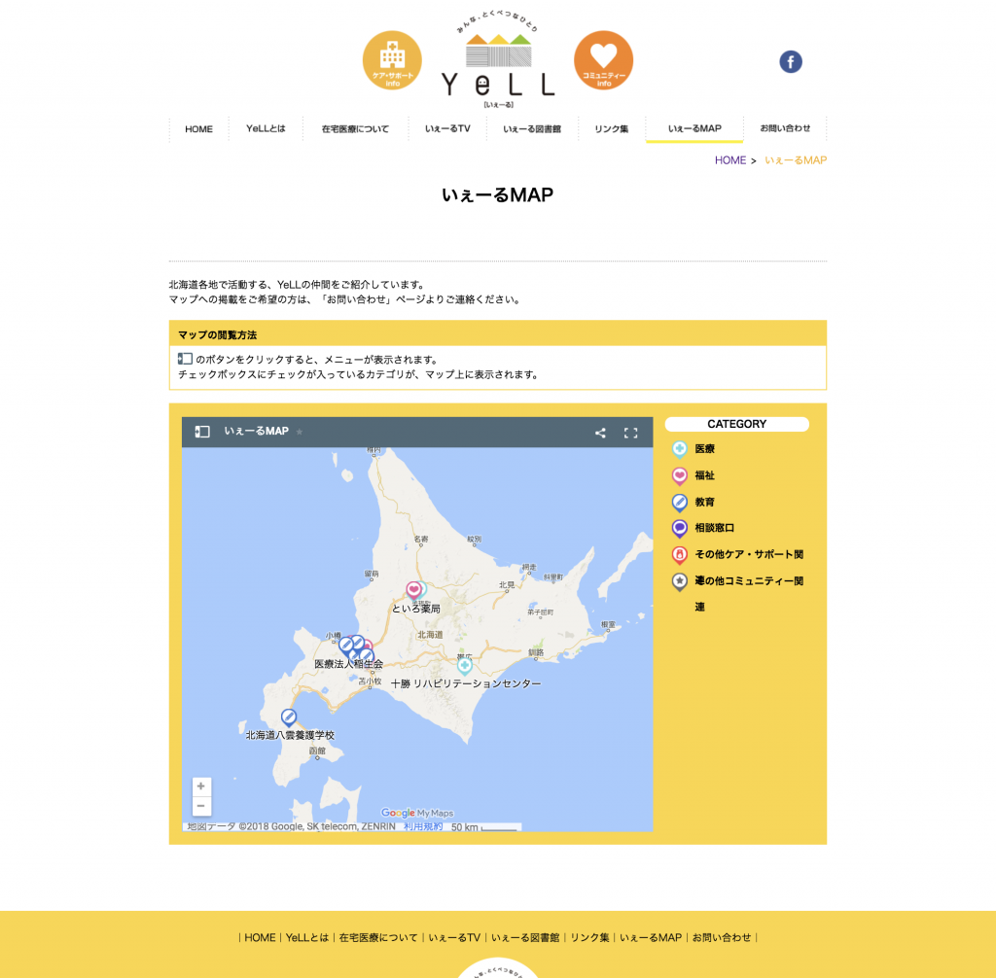
Task: Click お問い合わせ link in footer
Action: coord(722,937)
